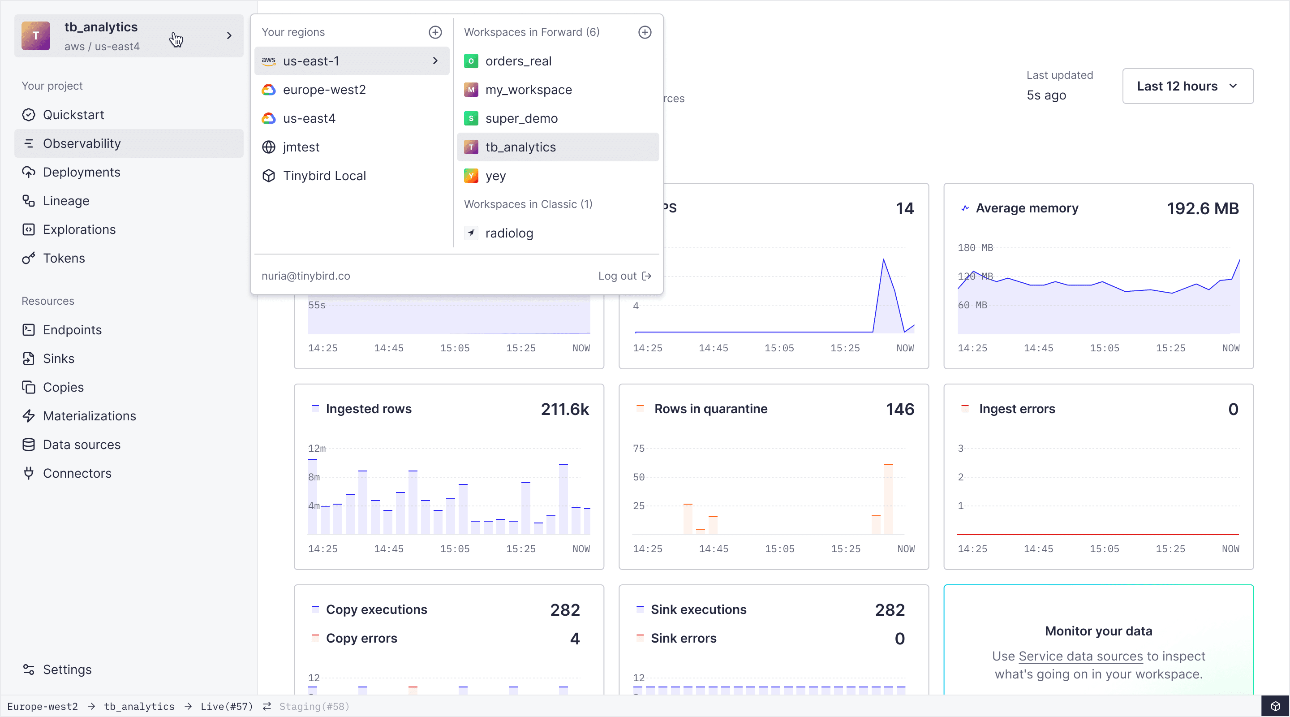Open the Last 12 hours time range dropdown

(1187, 86)
